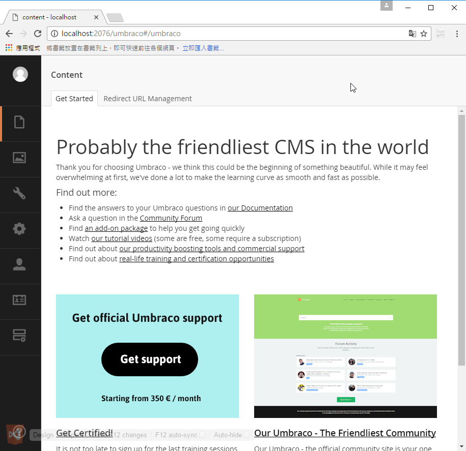
Task: Toggle the Auto-hide checkbox
Action: 246,435
